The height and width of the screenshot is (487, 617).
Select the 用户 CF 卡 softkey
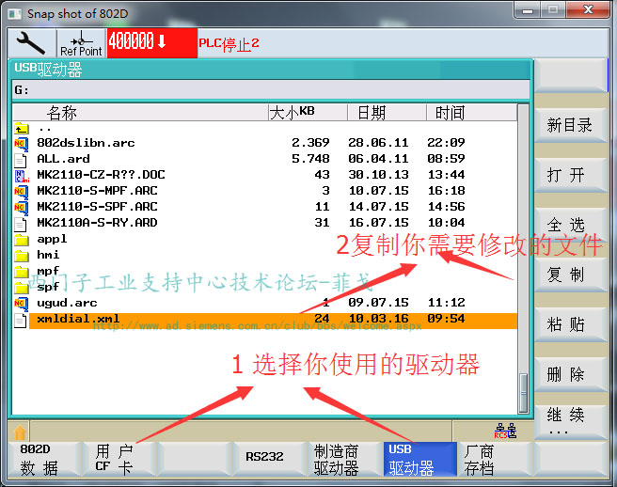click(x=119, y=459)
